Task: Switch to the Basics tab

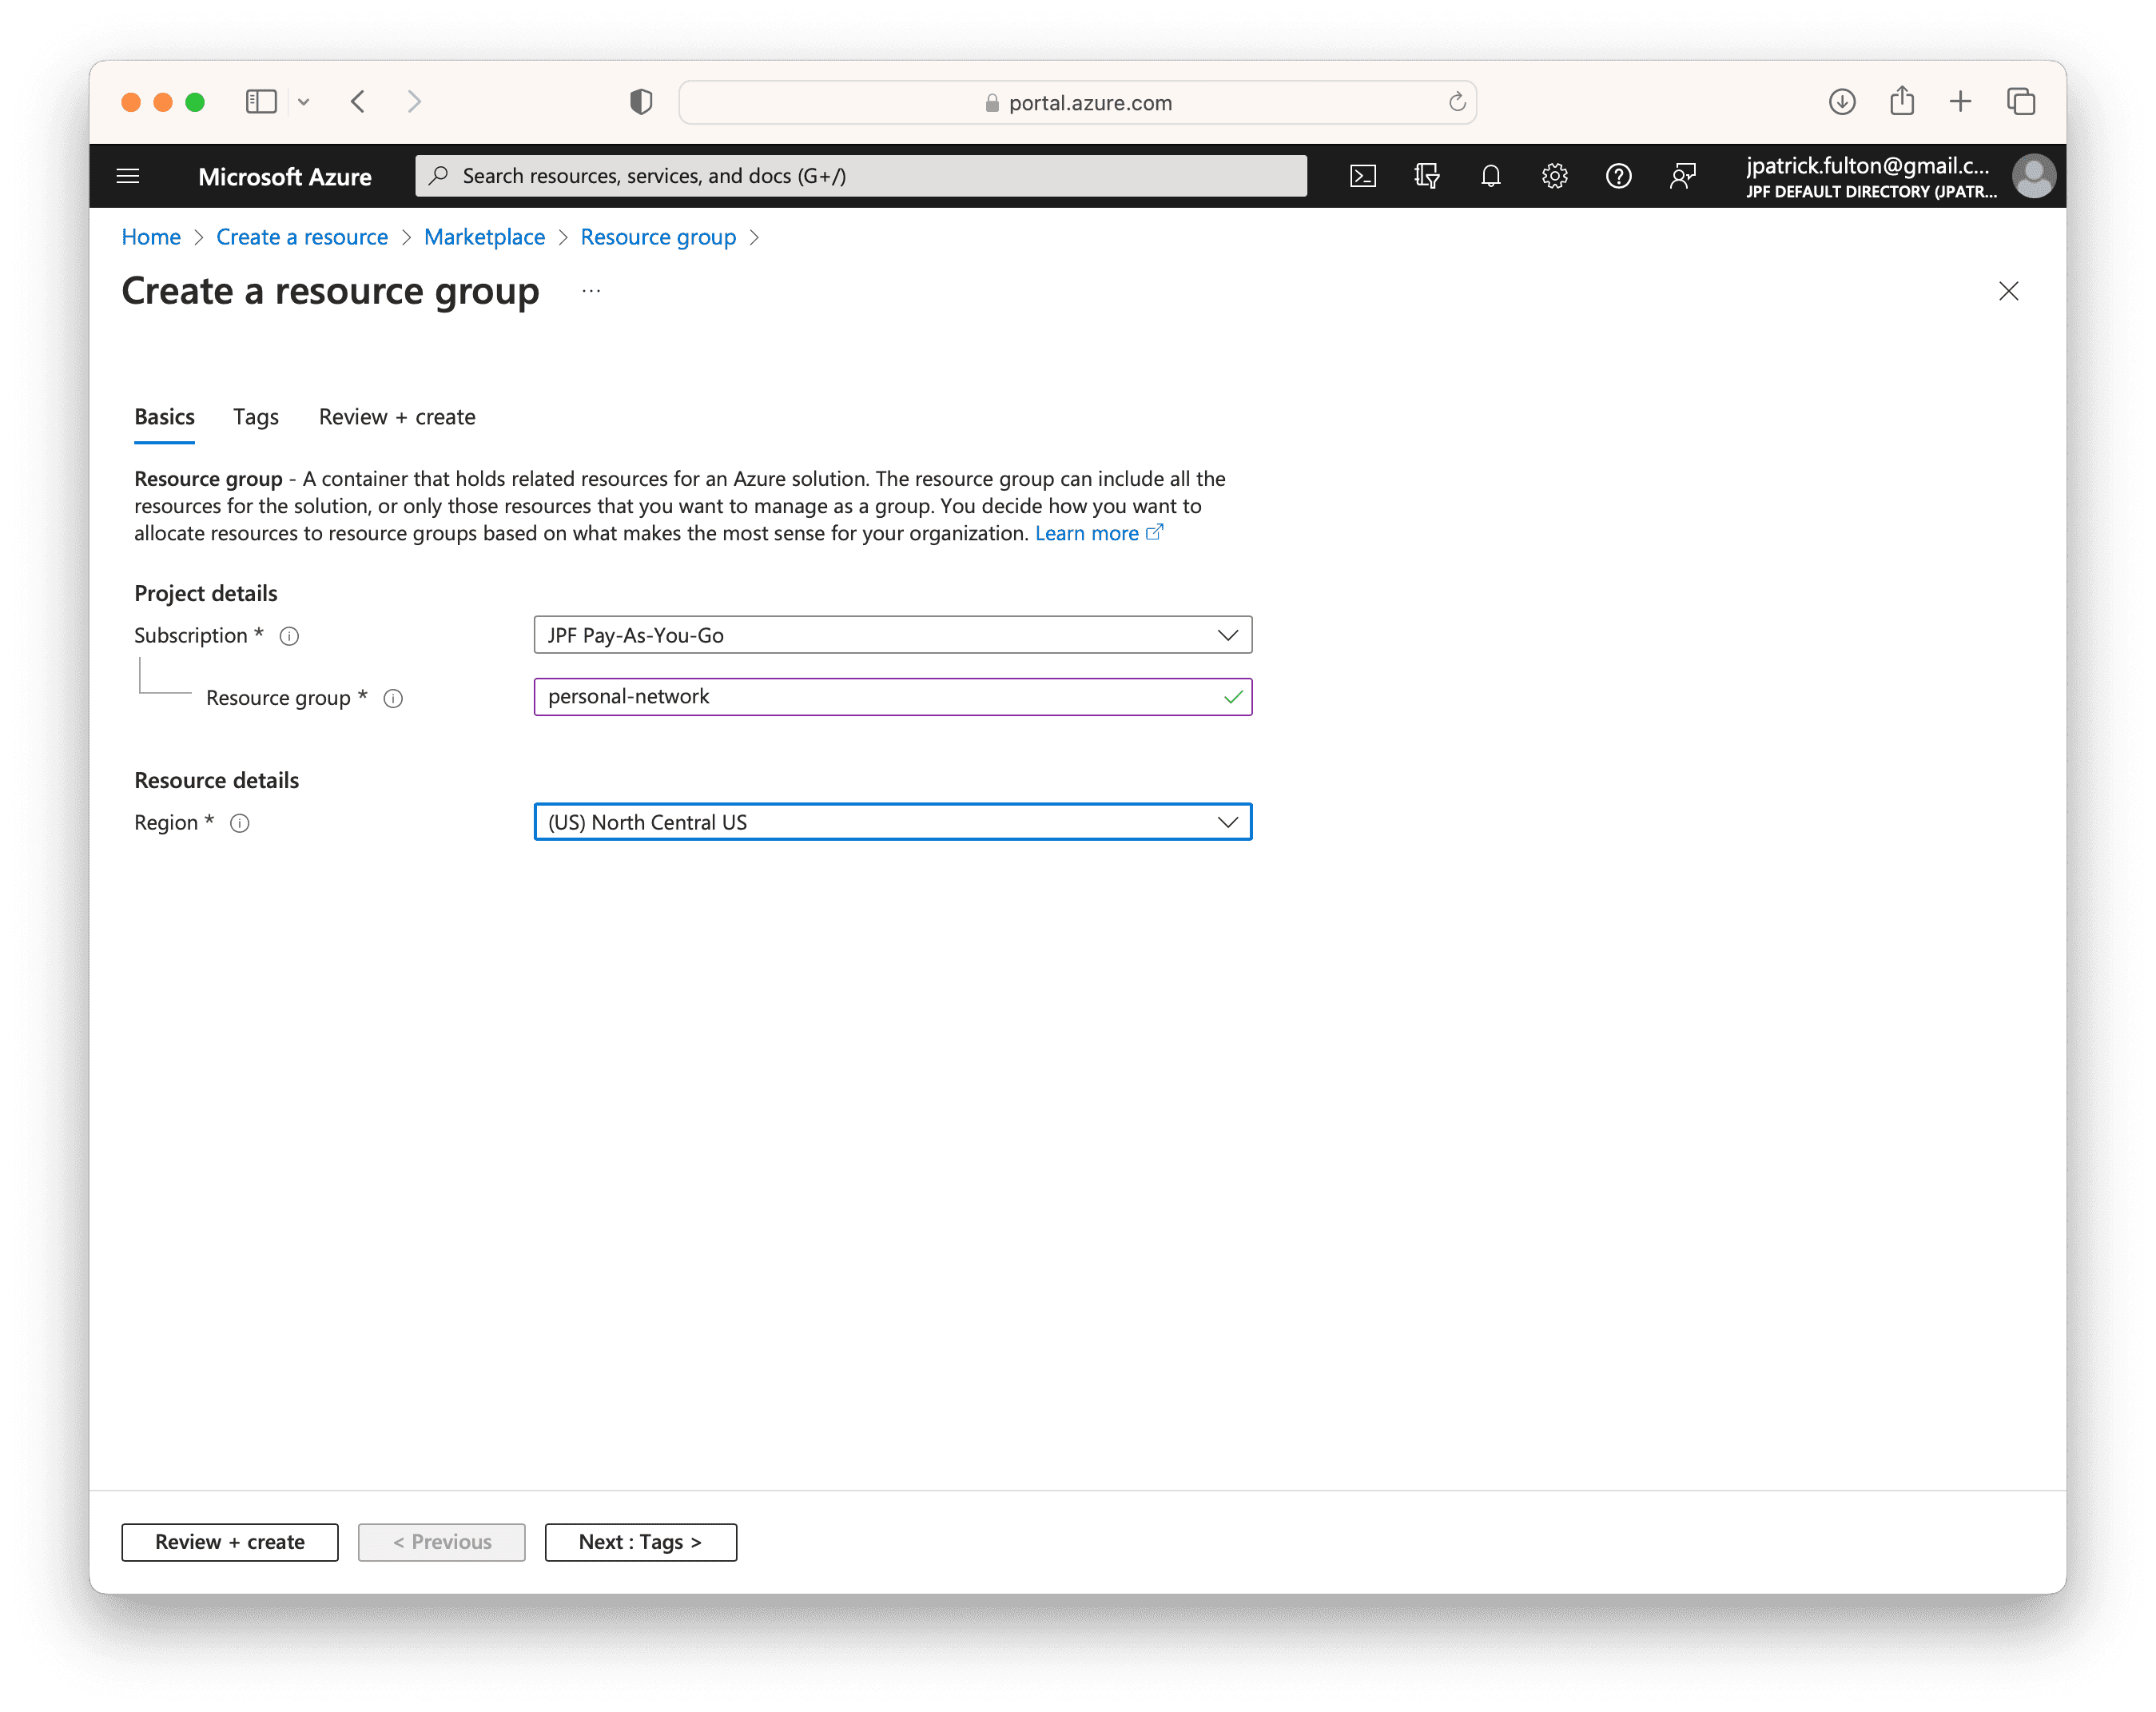Action: tap(164, 417)
